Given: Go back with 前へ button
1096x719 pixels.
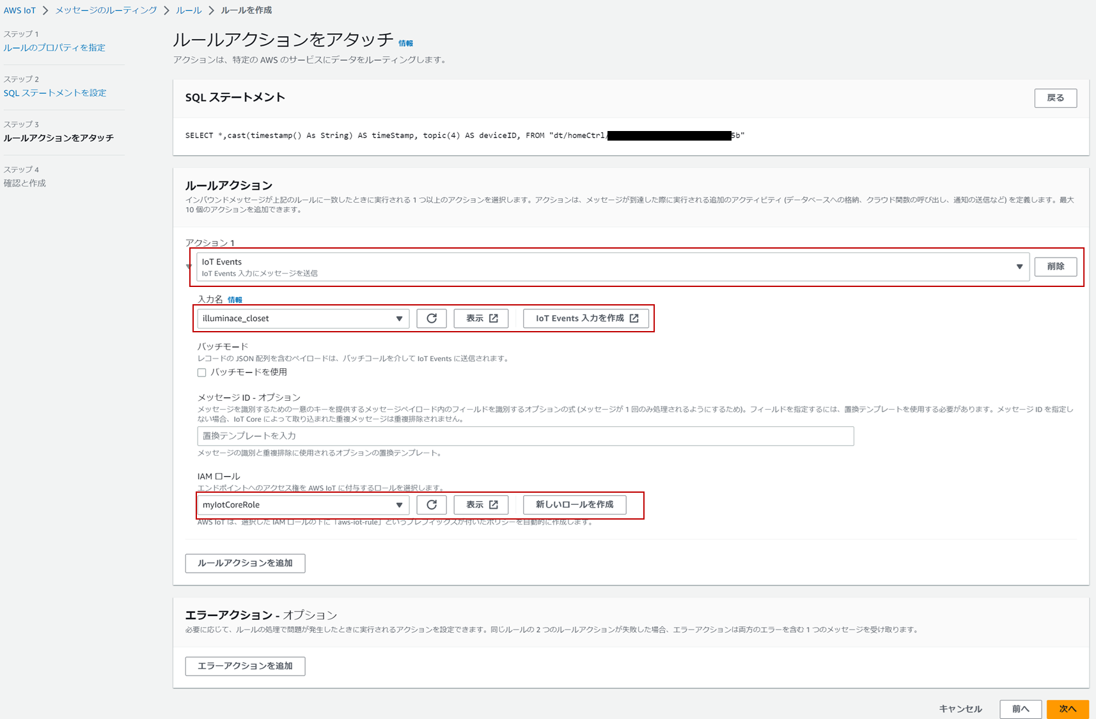Looking at the screenshot, I should (1021, 709).
